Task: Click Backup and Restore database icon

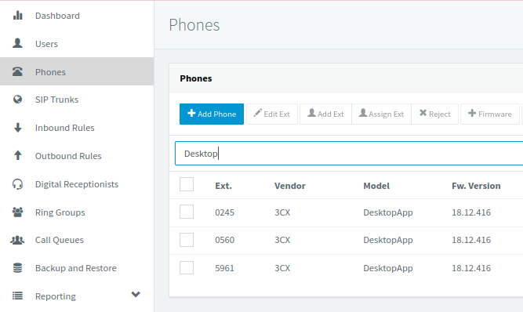Action: click(x=17, y=267)
